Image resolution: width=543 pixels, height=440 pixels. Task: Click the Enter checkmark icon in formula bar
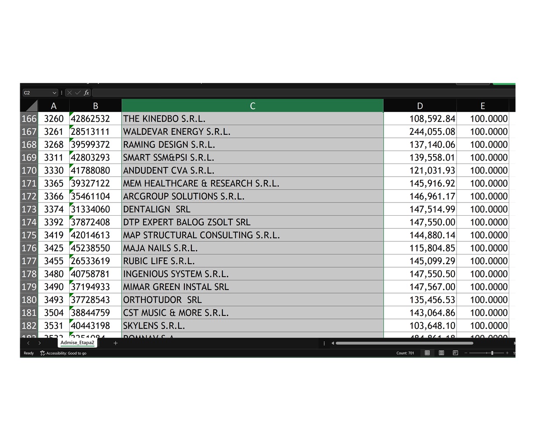pyautogui.click(x=78, y=93)
